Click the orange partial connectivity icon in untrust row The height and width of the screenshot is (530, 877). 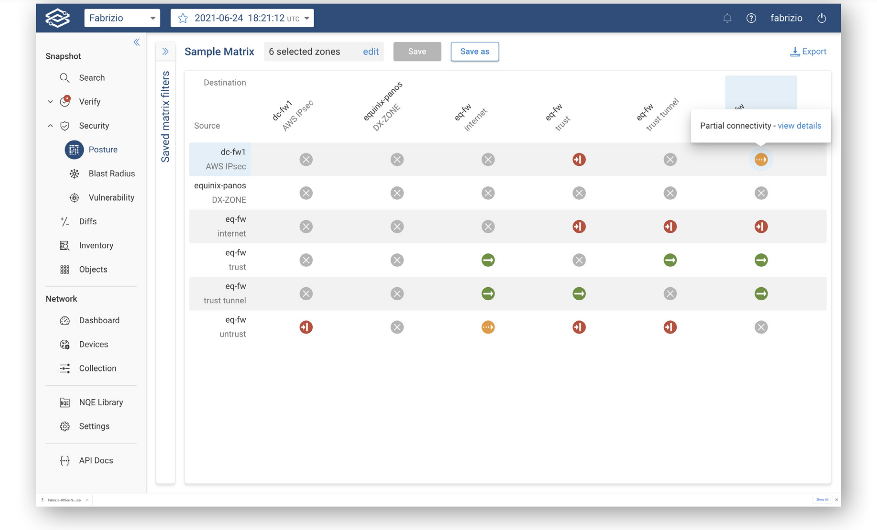[488, 327]
